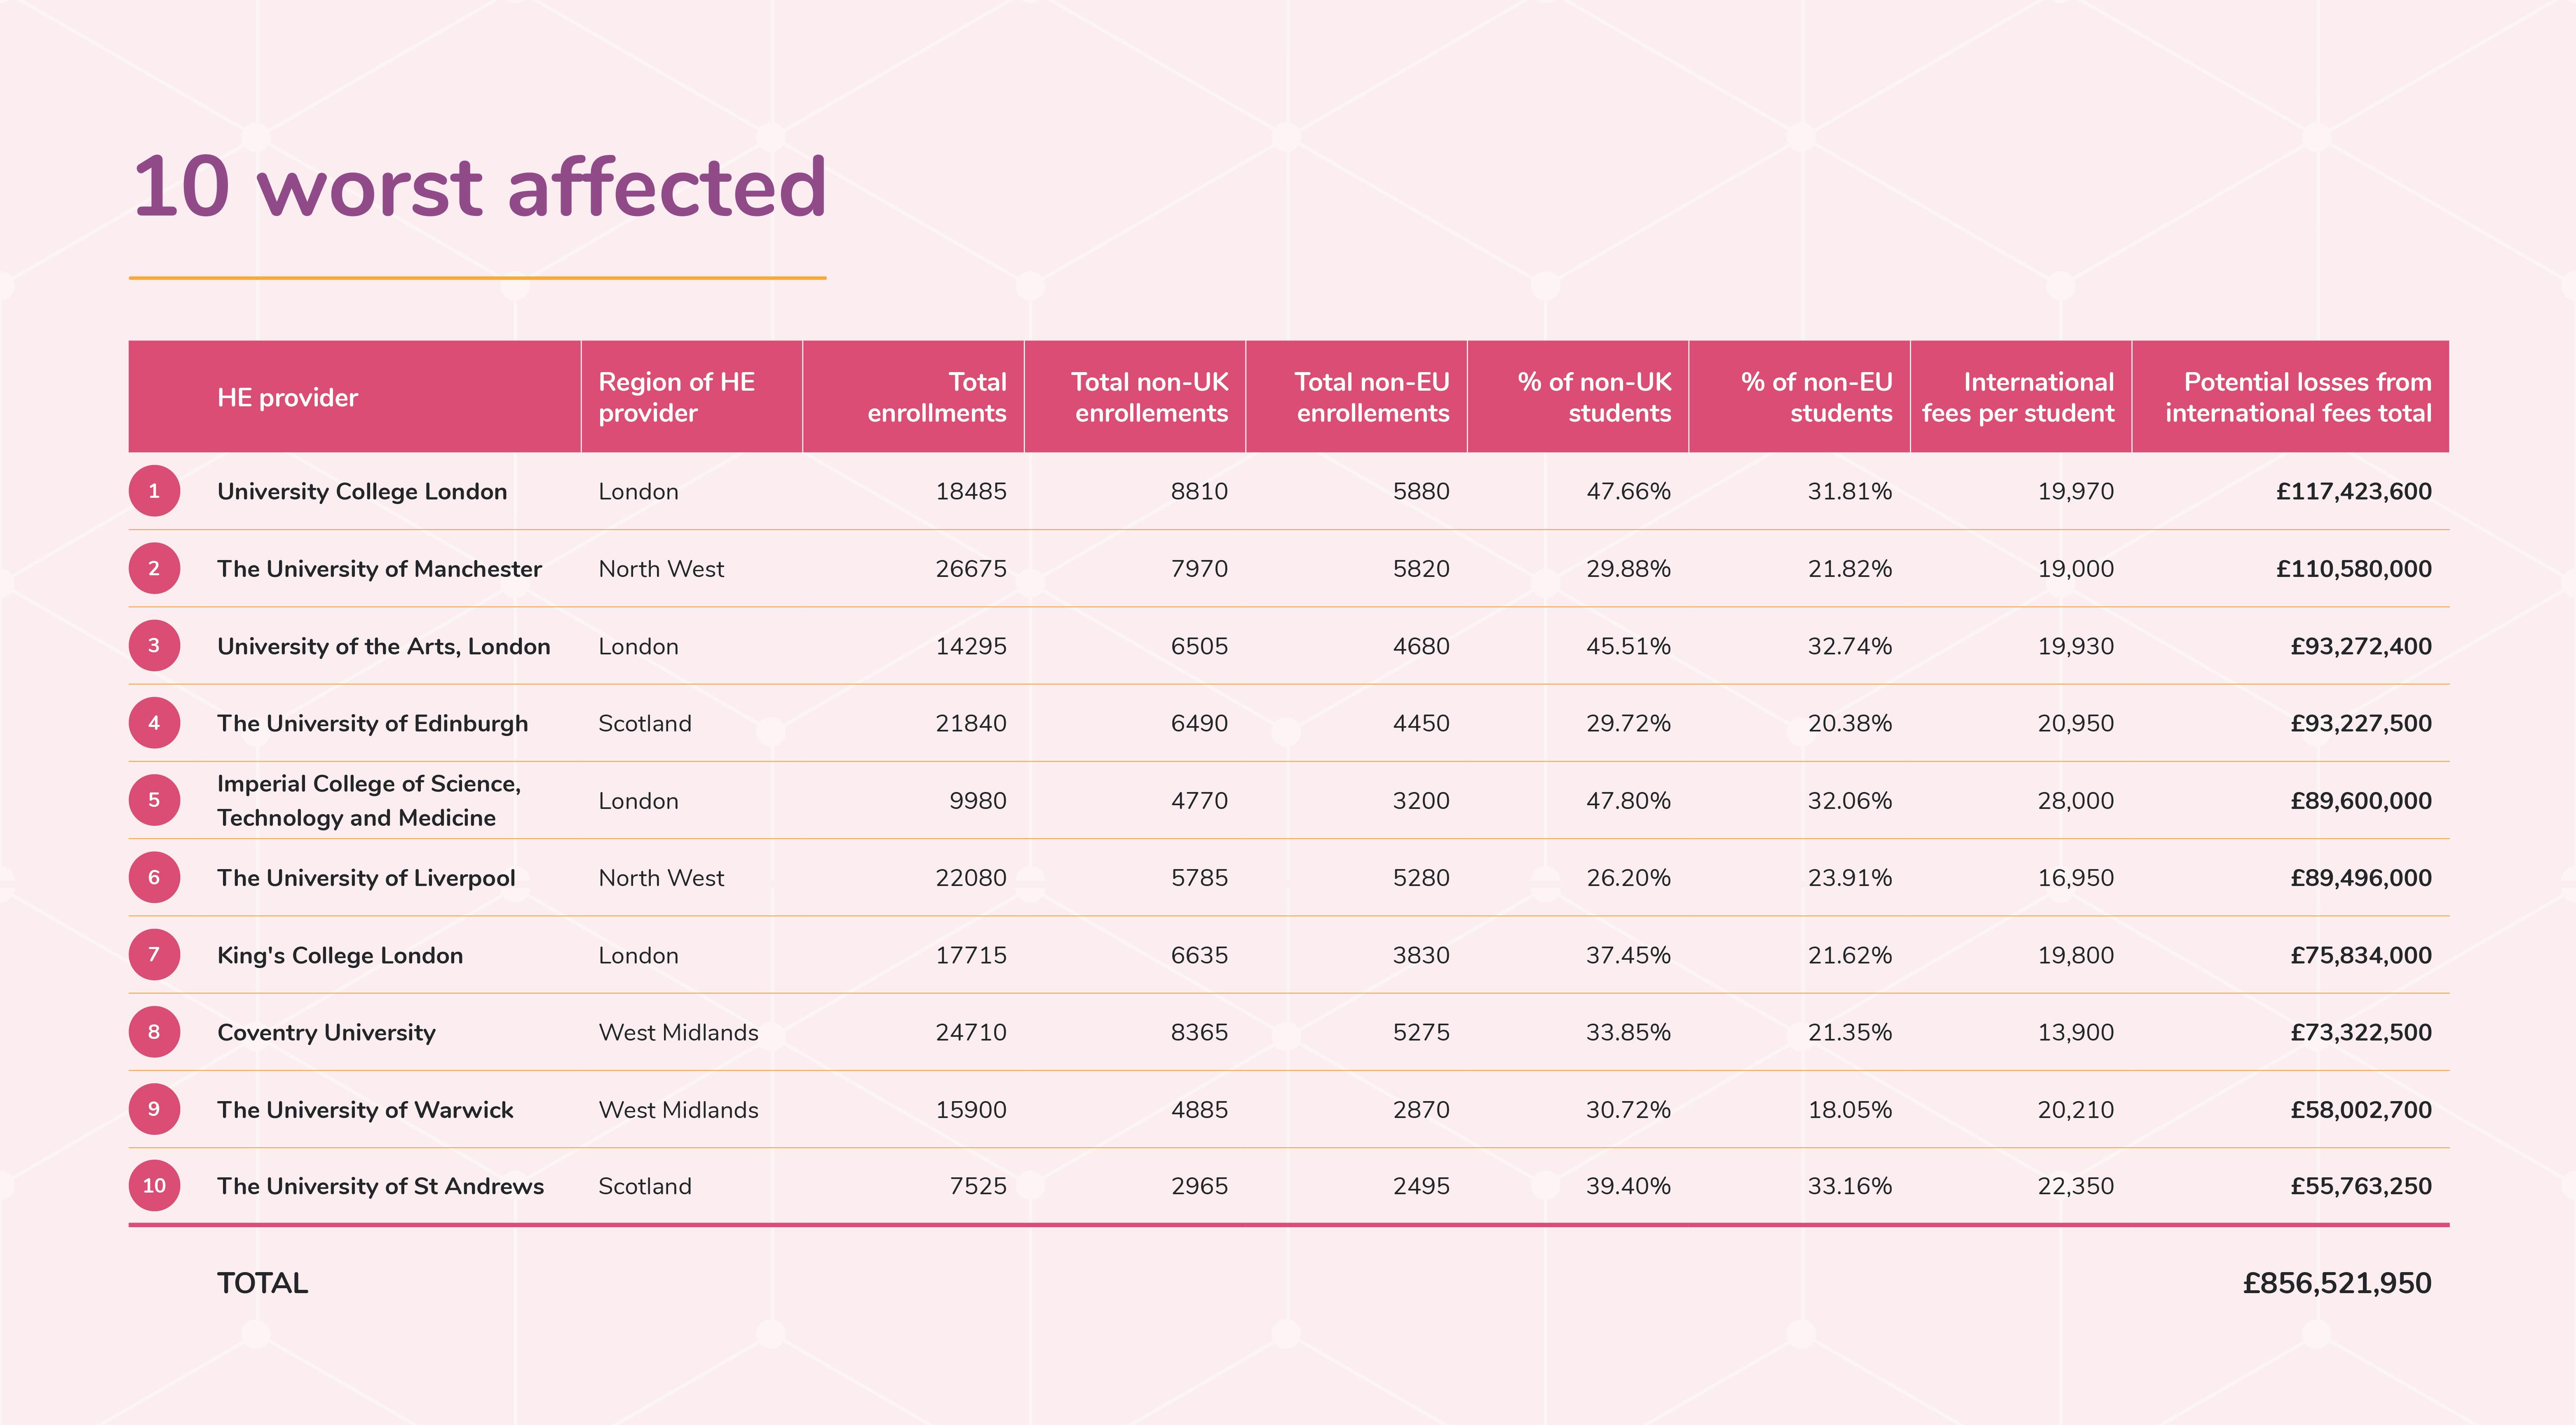Click the 10 worst affected title
The width and height of the screenshot is (2576, 1425).
479,187
